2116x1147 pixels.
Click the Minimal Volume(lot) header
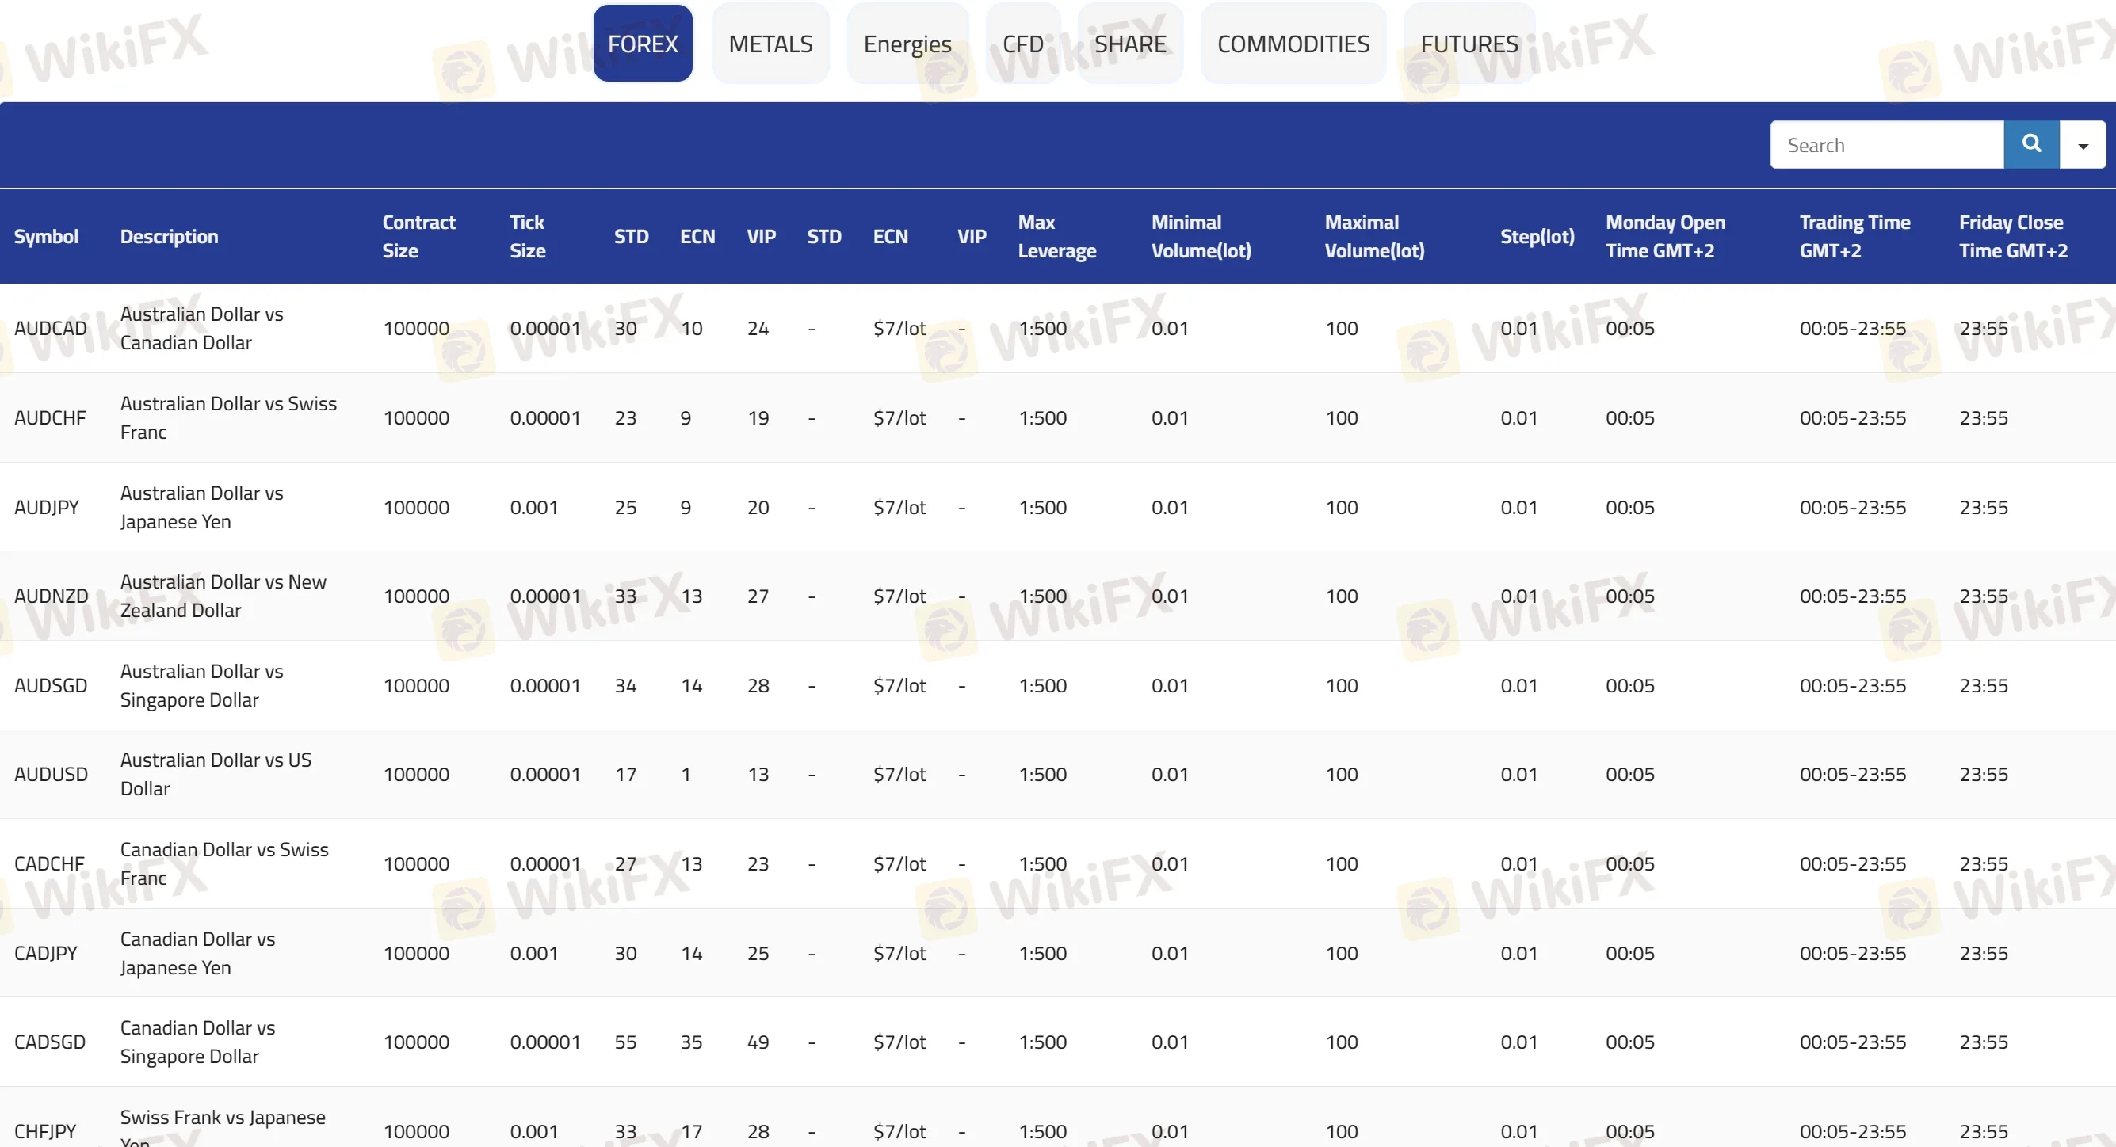coord(1201,237)
